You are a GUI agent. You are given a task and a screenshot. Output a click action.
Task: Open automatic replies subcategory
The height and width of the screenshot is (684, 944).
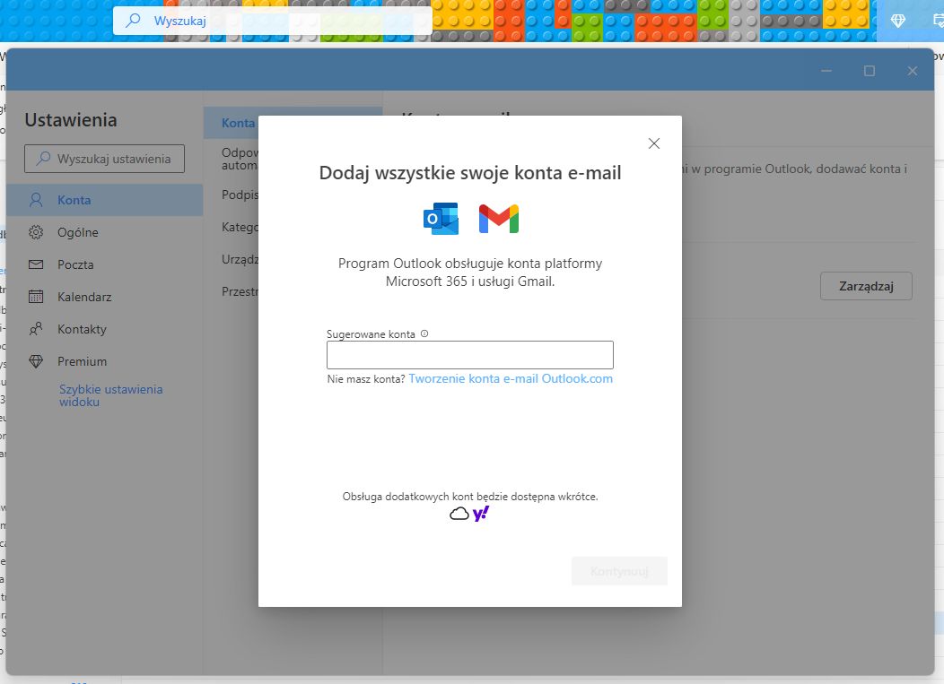coord(240,159)
